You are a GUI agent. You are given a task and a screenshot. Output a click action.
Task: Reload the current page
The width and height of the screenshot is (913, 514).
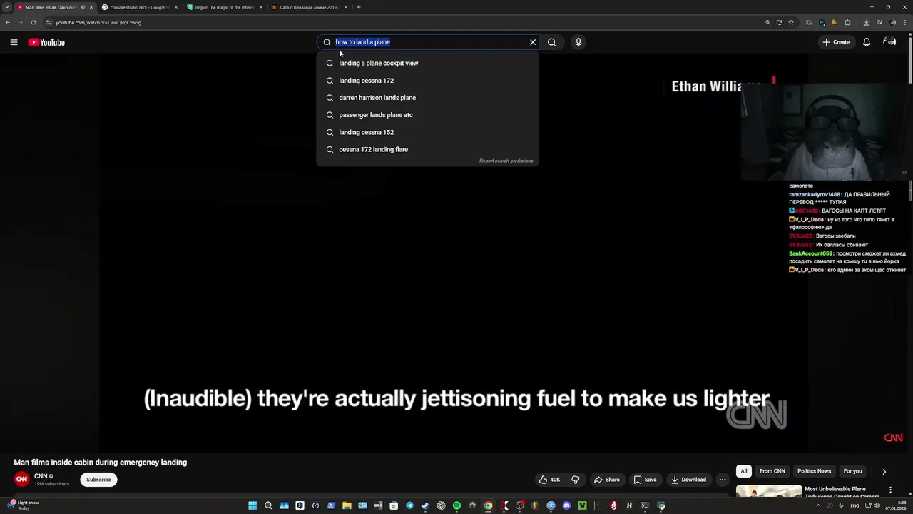point(33,22)
